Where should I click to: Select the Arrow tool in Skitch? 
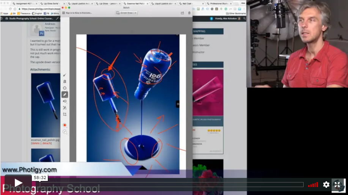coord(65,75)
